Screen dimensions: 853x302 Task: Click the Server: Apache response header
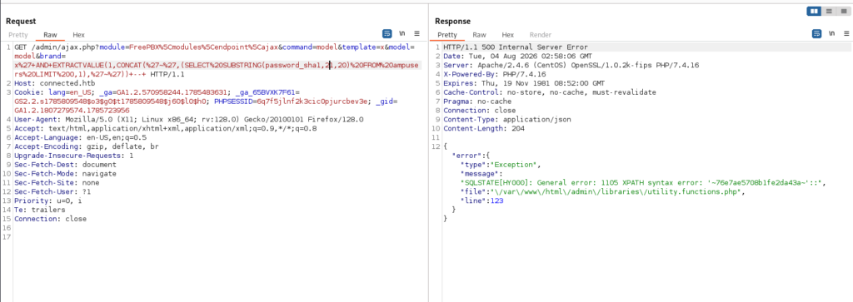coord(571,65)
